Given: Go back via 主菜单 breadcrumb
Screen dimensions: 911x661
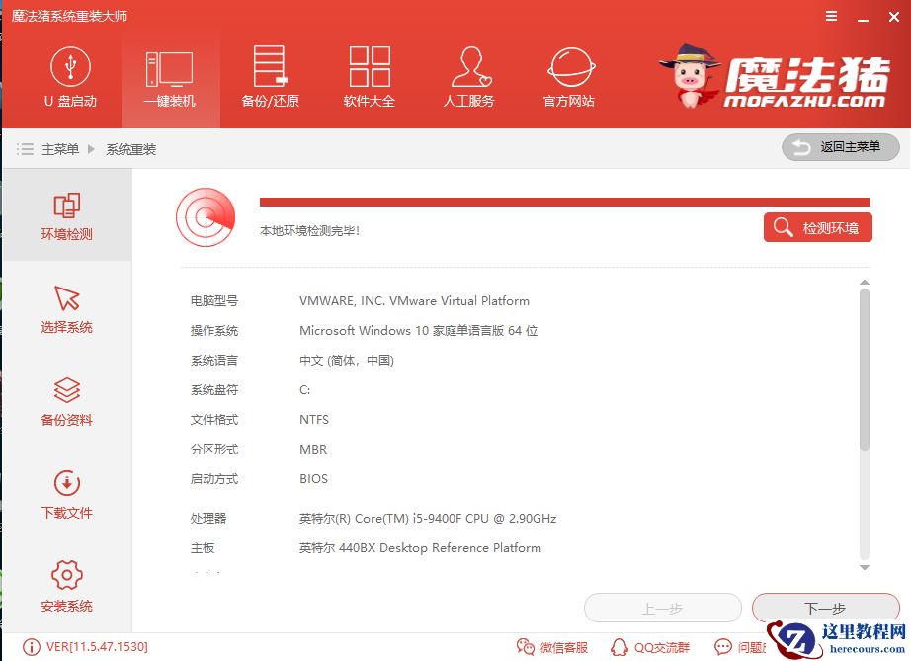Looking at the screenshot, I should pos(61,147).
